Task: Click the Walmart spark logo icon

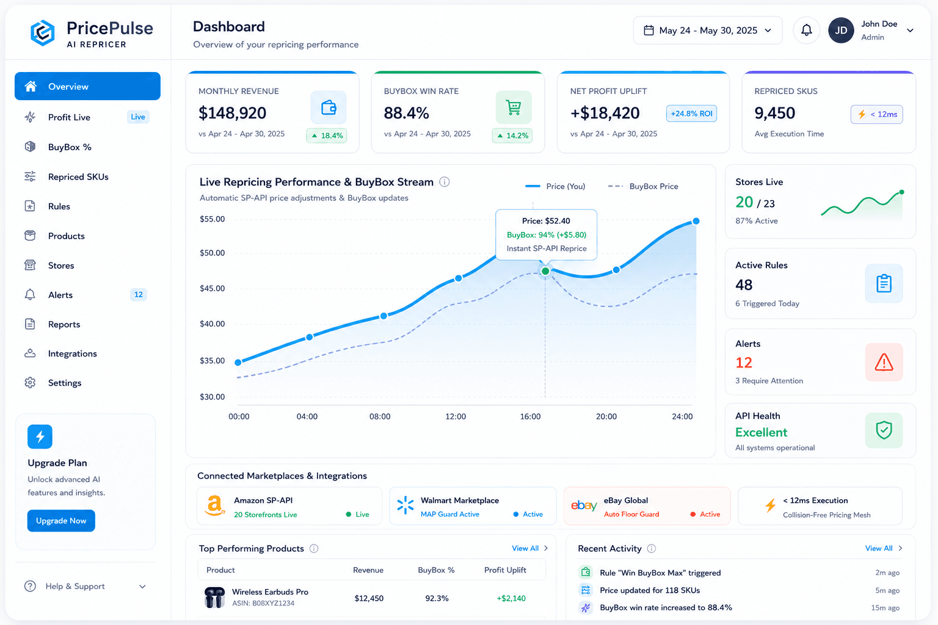Action: (x=405, y=505)
